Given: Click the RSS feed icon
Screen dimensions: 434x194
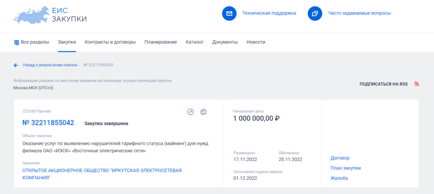Looking at the screenshot, I should pos(417,84).
